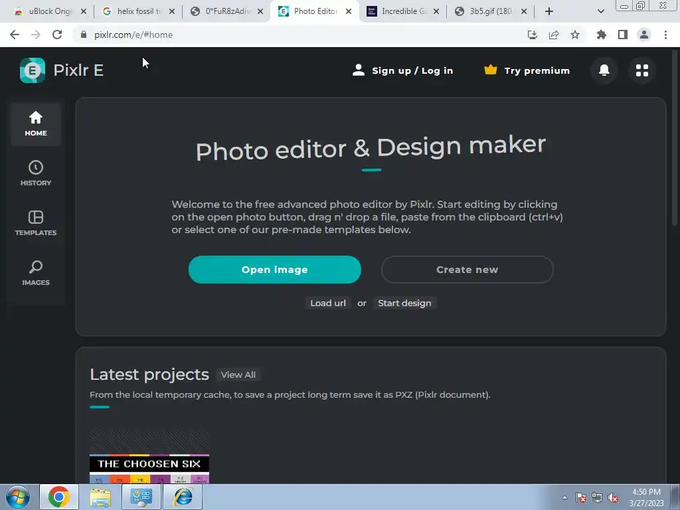
Task: Reload the Pixlr page
Action: coord(57,35)
